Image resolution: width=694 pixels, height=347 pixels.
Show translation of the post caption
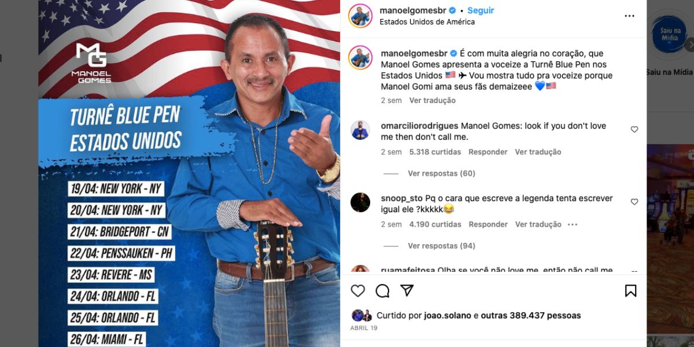click(x=433, y=101)
